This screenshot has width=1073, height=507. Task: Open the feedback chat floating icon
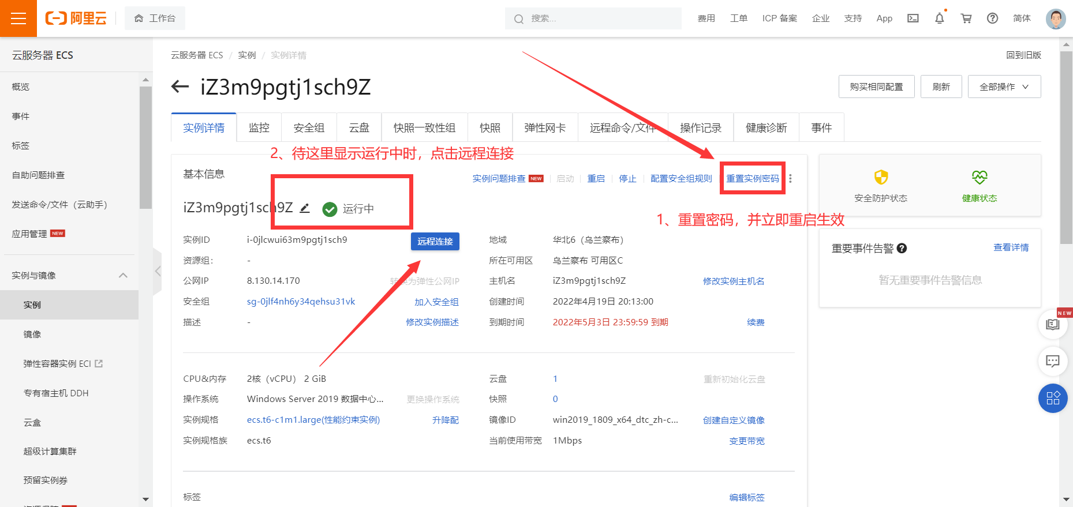pyautogui.click(x=1053, y=361)
